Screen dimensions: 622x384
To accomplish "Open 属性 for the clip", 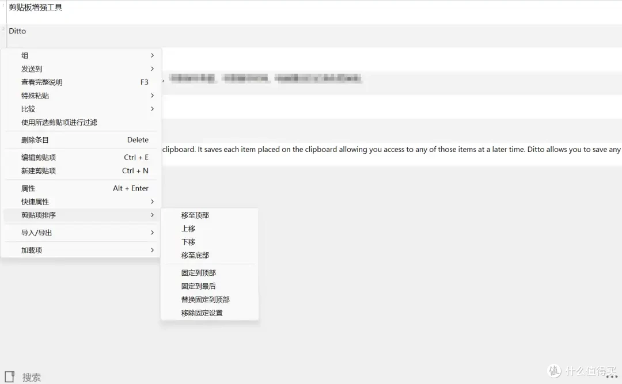I will [81, 188].
